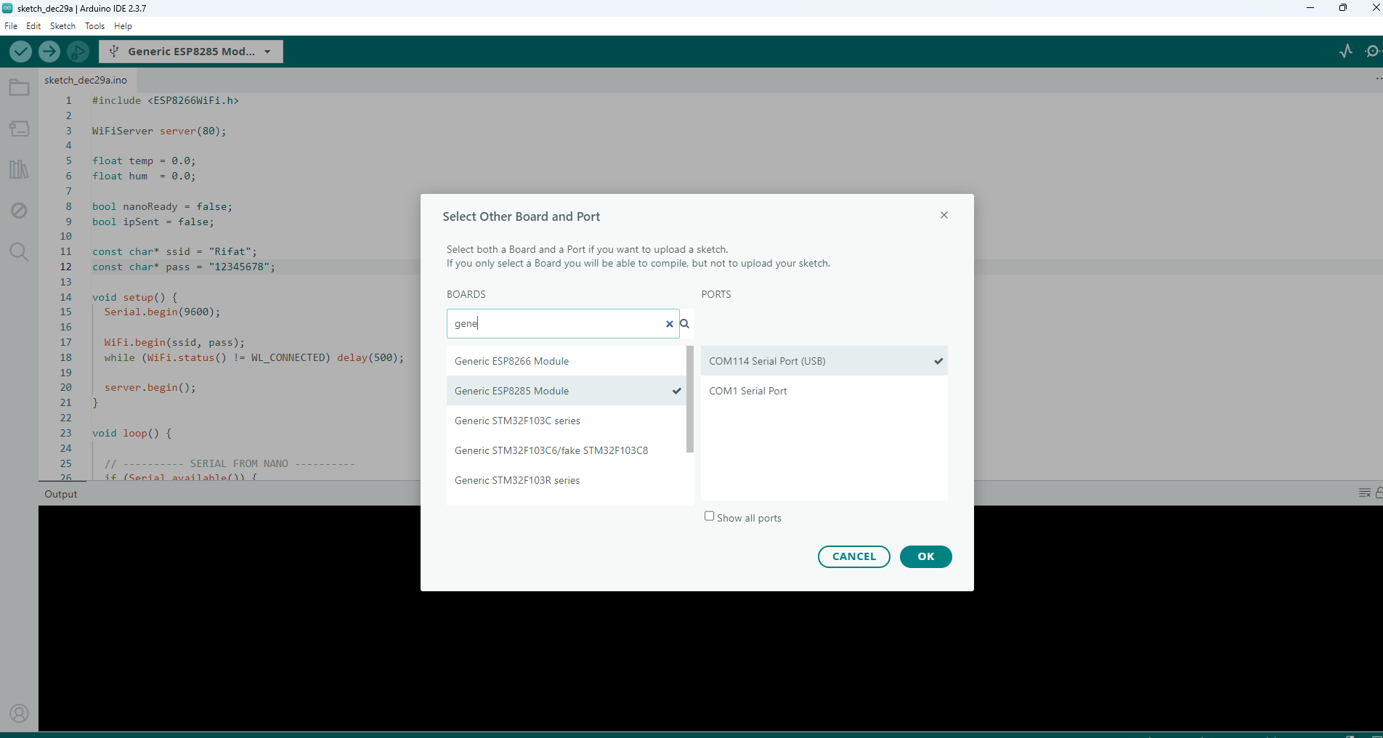
Task: Open the Debug sidebar panel icon
Action: tap(19, 211)
